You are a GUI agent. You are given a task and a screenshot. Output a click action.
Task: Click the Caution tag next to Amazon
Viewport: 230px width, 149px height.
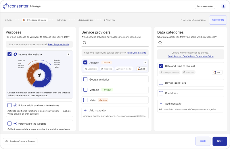106,62
